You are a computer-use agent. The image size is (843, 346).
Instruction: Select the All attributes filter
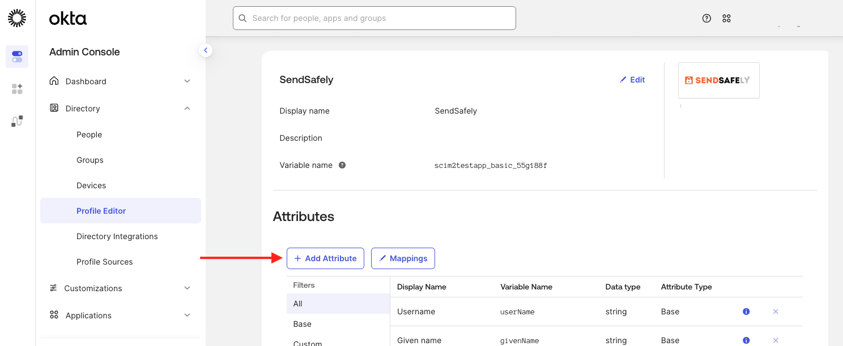click(338, 304)
